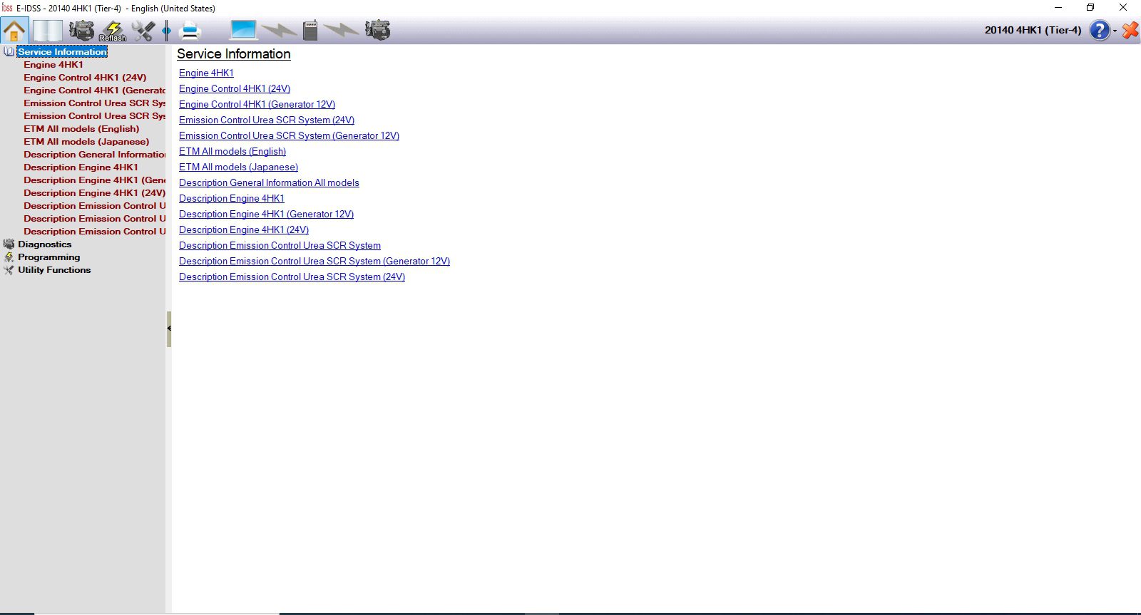Screen dimensions: 1141x615
Task: Open Engine Control 4HK1 (24V) link
Action: tap(235, 88)
